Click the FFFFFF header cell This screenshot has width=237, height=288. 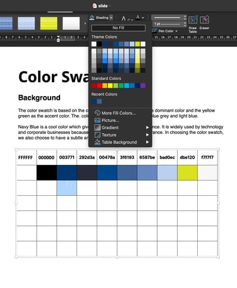pyautogui.click(x=27, y=157)
